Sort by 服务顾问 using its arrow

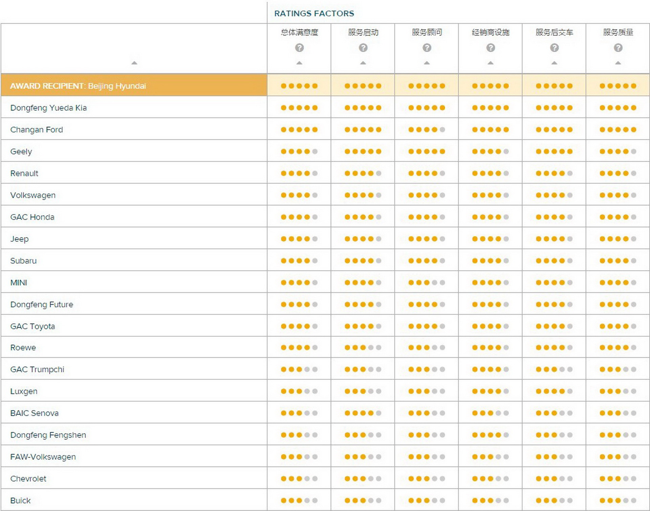point(427,63)
